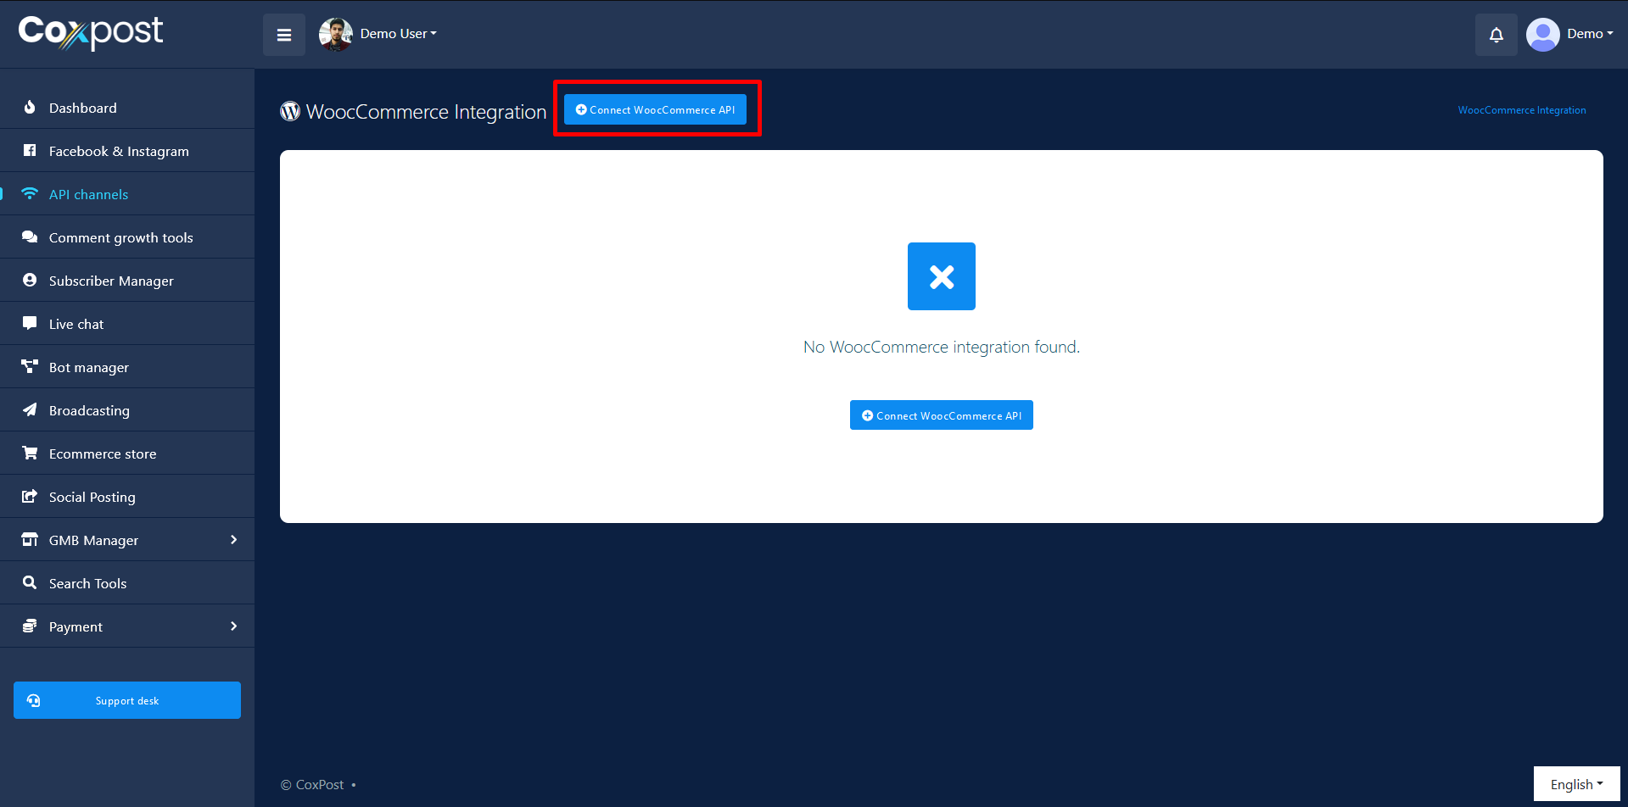
Task: Go to Facebook & Instagram menu
Action: tap(119, 151)
